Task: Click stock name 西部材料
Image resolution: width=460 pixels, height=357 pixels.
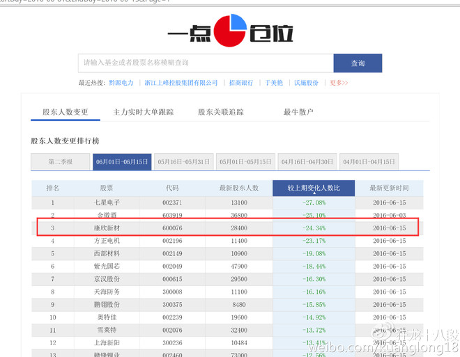Action: (x=107, y=253)
